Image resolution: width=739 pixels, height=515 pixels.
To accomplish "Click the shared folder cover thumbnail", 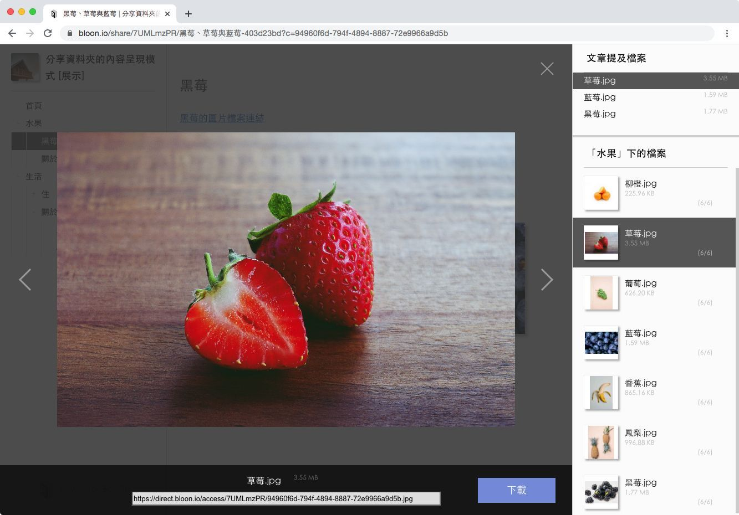I will [26, 68].
